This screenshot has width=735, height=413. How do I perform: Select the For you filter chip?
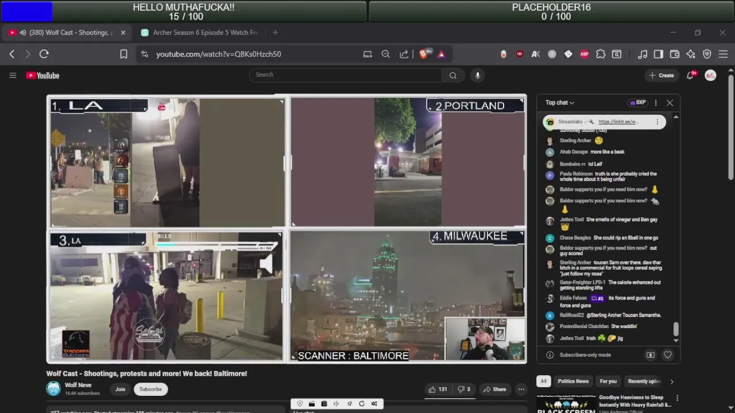[x=608, y=381]
